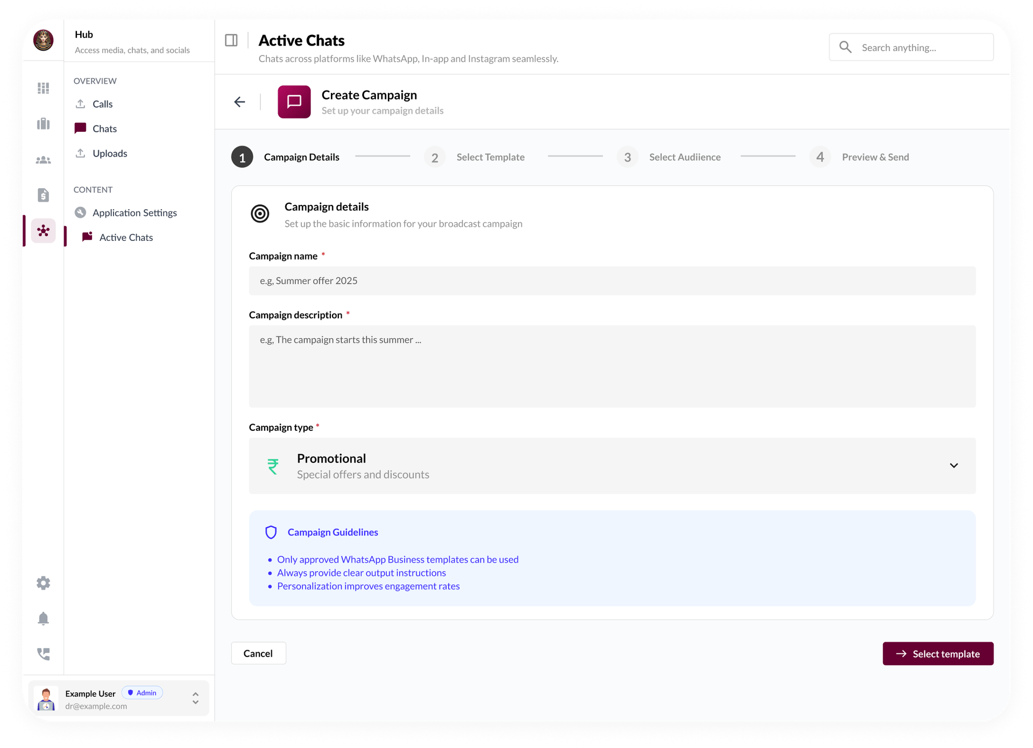
Task: Click the incoming call icon at sidebar bottom
Action: point(43,654)
